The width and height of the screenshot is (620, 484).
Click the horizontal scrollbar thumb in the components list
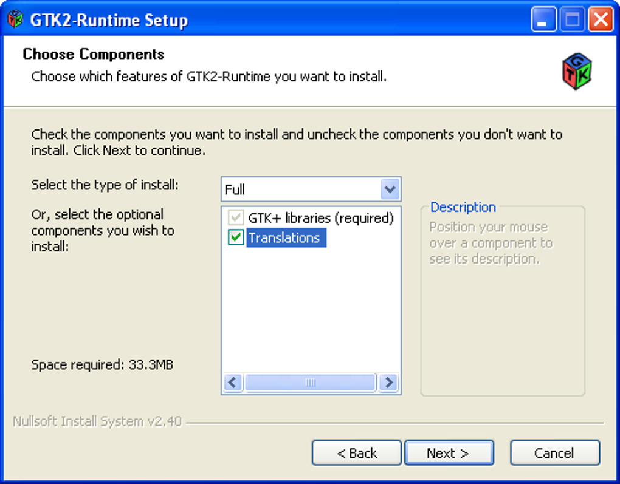(310, 383)
